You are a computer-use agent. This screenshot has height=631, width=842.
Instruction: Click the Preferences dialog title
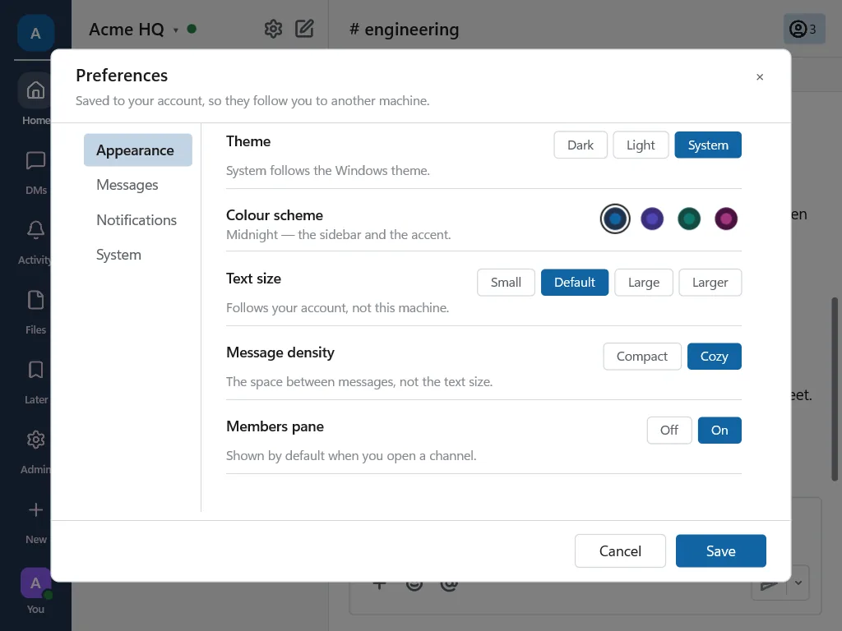pos(122,76)
